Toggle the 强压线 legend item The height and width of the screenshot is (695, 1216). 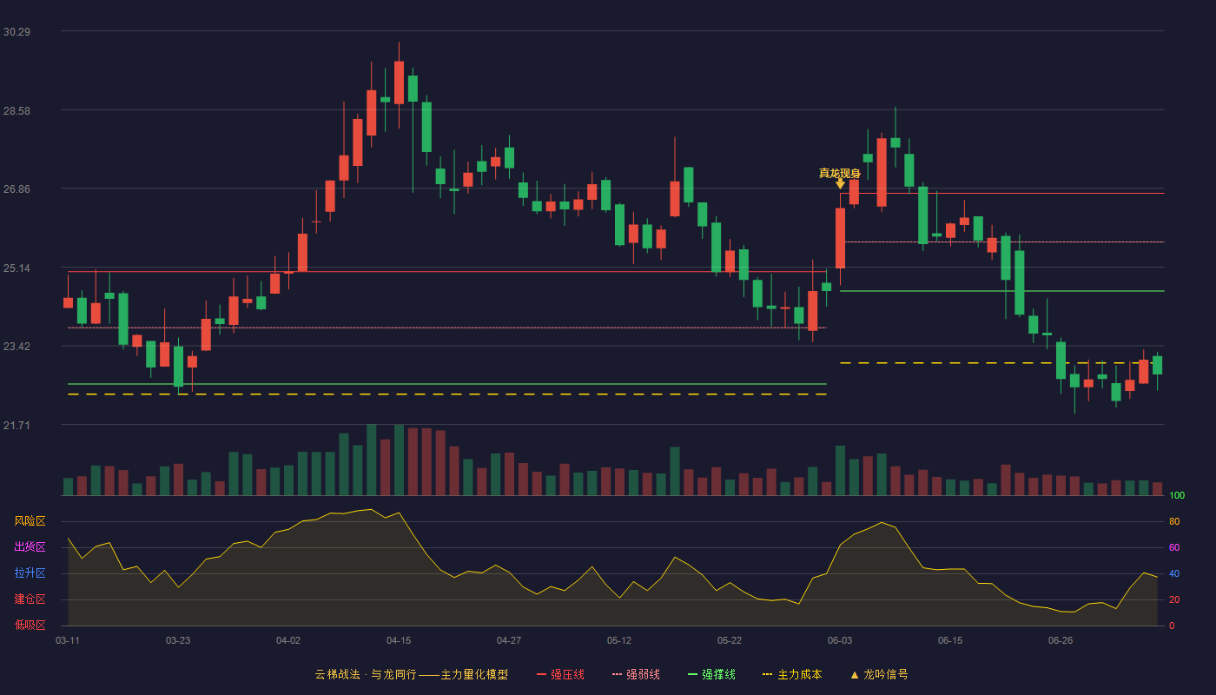pos(560,674)
